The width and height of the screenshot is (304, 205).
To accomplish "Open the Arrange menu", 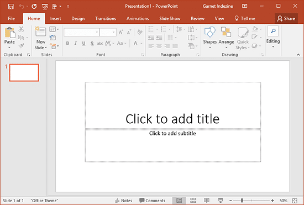I will point(226,37).
